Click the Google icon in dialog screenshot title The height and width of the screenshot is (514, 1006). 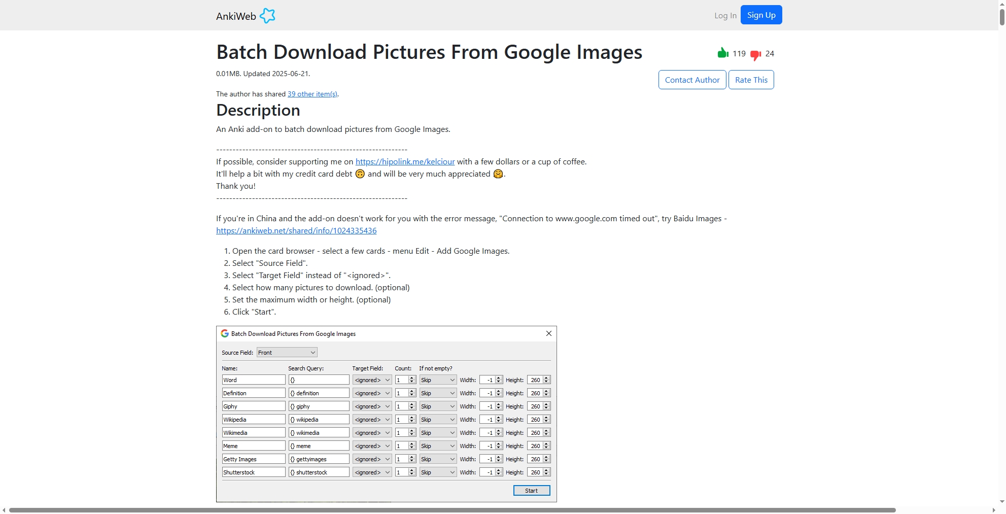(225, 333)
